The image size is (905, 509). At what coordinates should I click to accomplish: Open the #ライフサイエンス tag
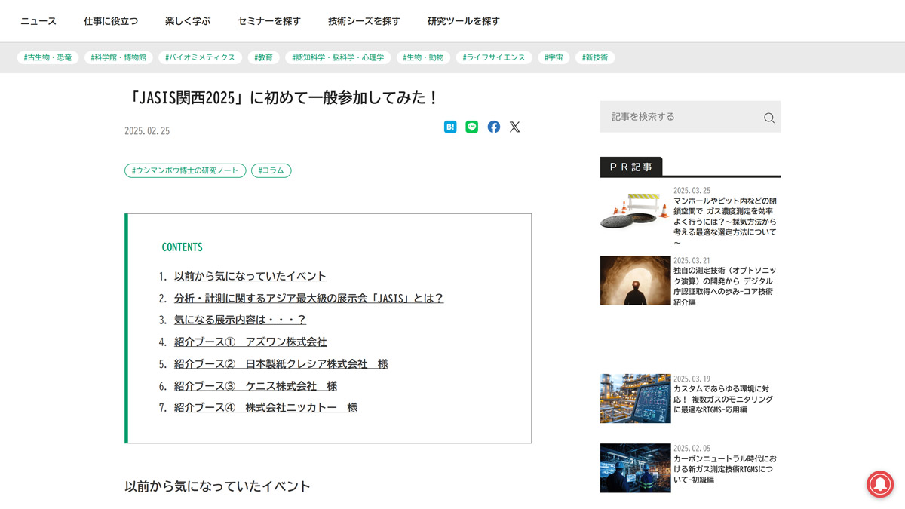494,57
